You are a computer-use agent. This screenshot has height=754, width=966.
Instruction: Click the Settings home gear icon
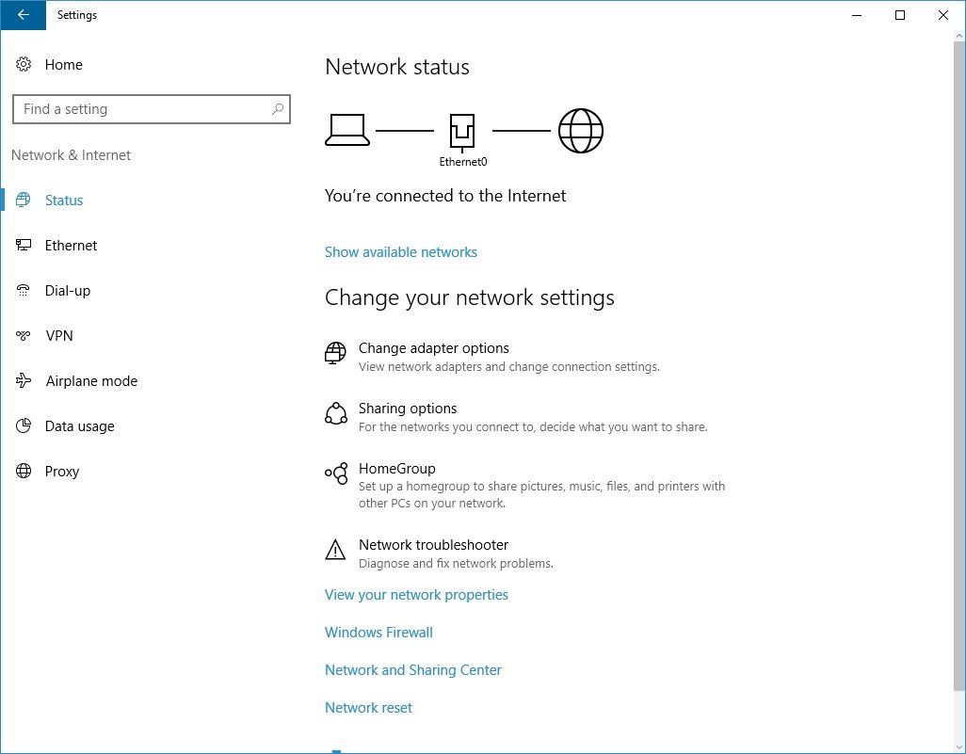pos(24,65)
